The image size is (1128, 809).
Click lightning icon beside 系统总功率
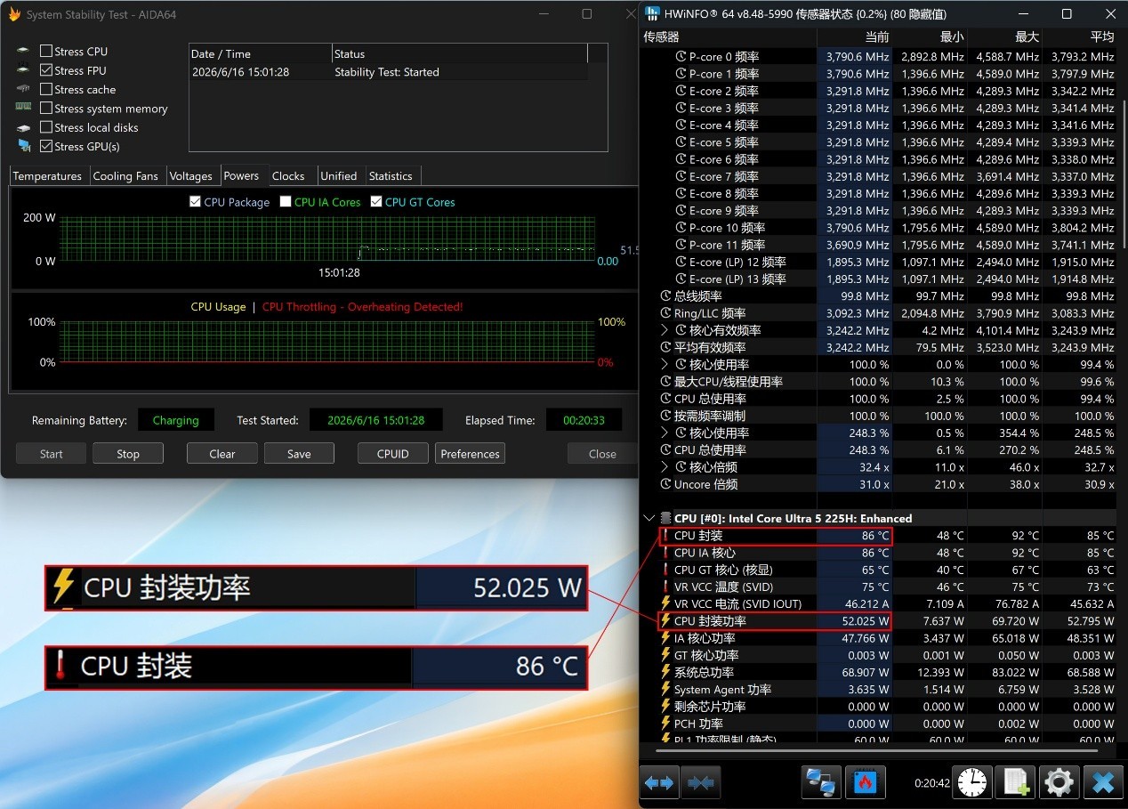[665, 672]
